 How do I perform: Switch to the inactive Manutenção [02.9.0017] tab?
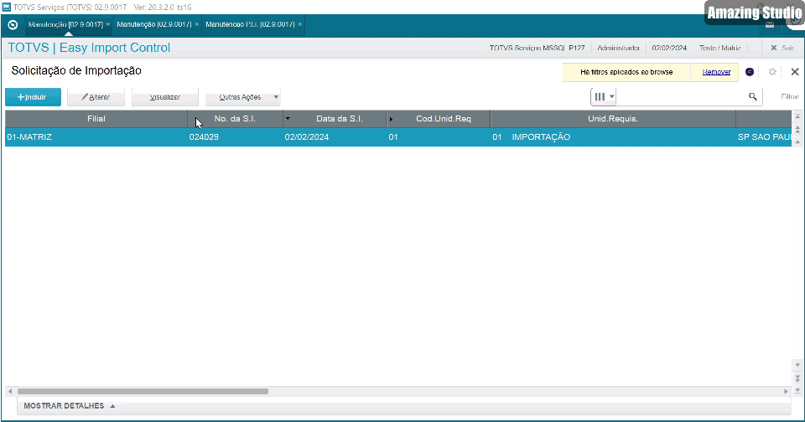tap(154, 24)
